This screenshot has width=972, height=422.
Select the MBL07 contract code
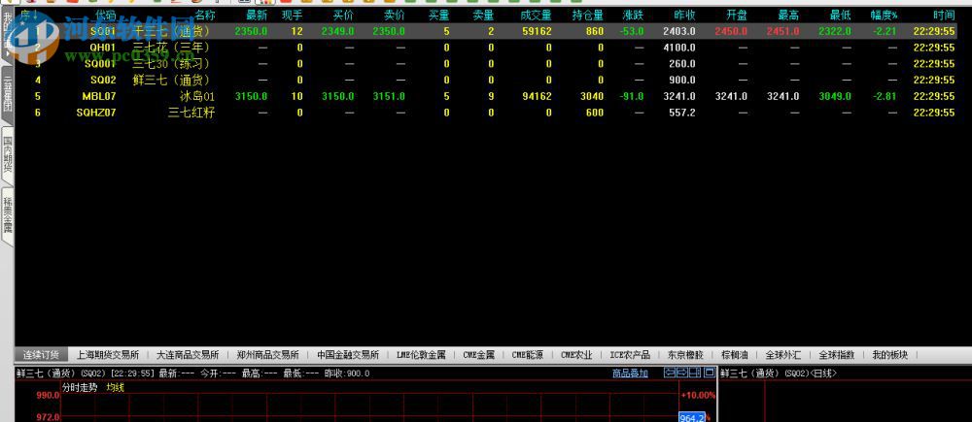[99, 96]
